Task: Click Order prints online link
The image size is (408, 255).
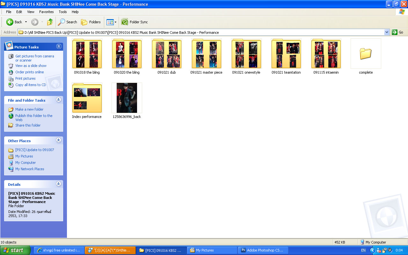Action: [x=30, y=72]
